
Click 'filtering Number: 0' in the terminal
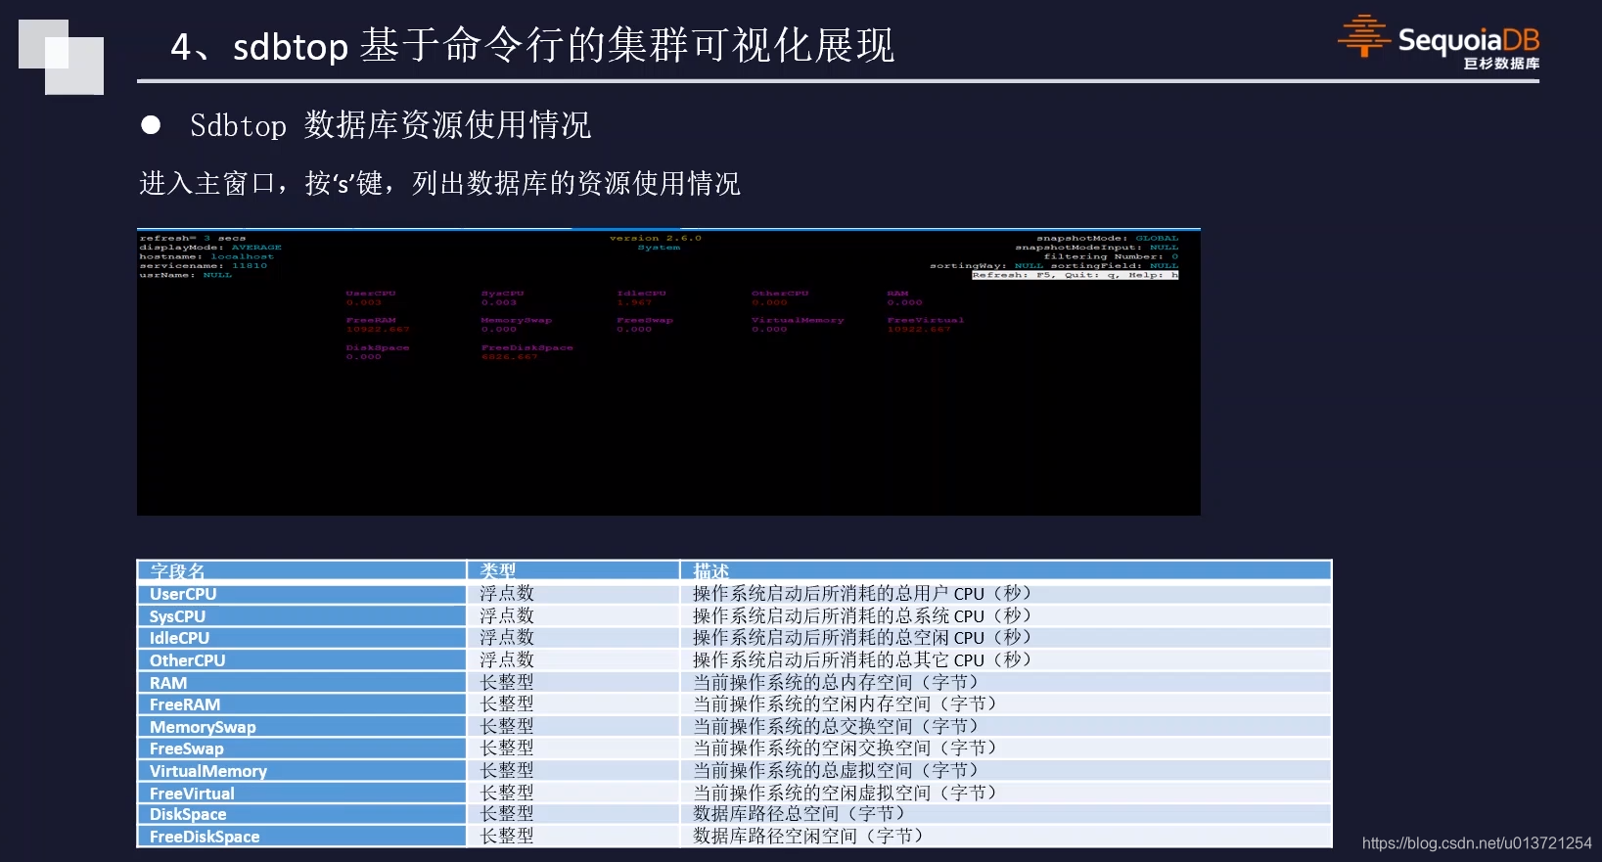(x=1111, y=256)
